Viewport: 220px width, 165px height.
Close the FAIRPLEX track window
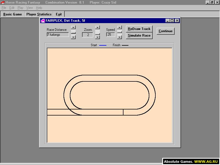tap(177, 21)
